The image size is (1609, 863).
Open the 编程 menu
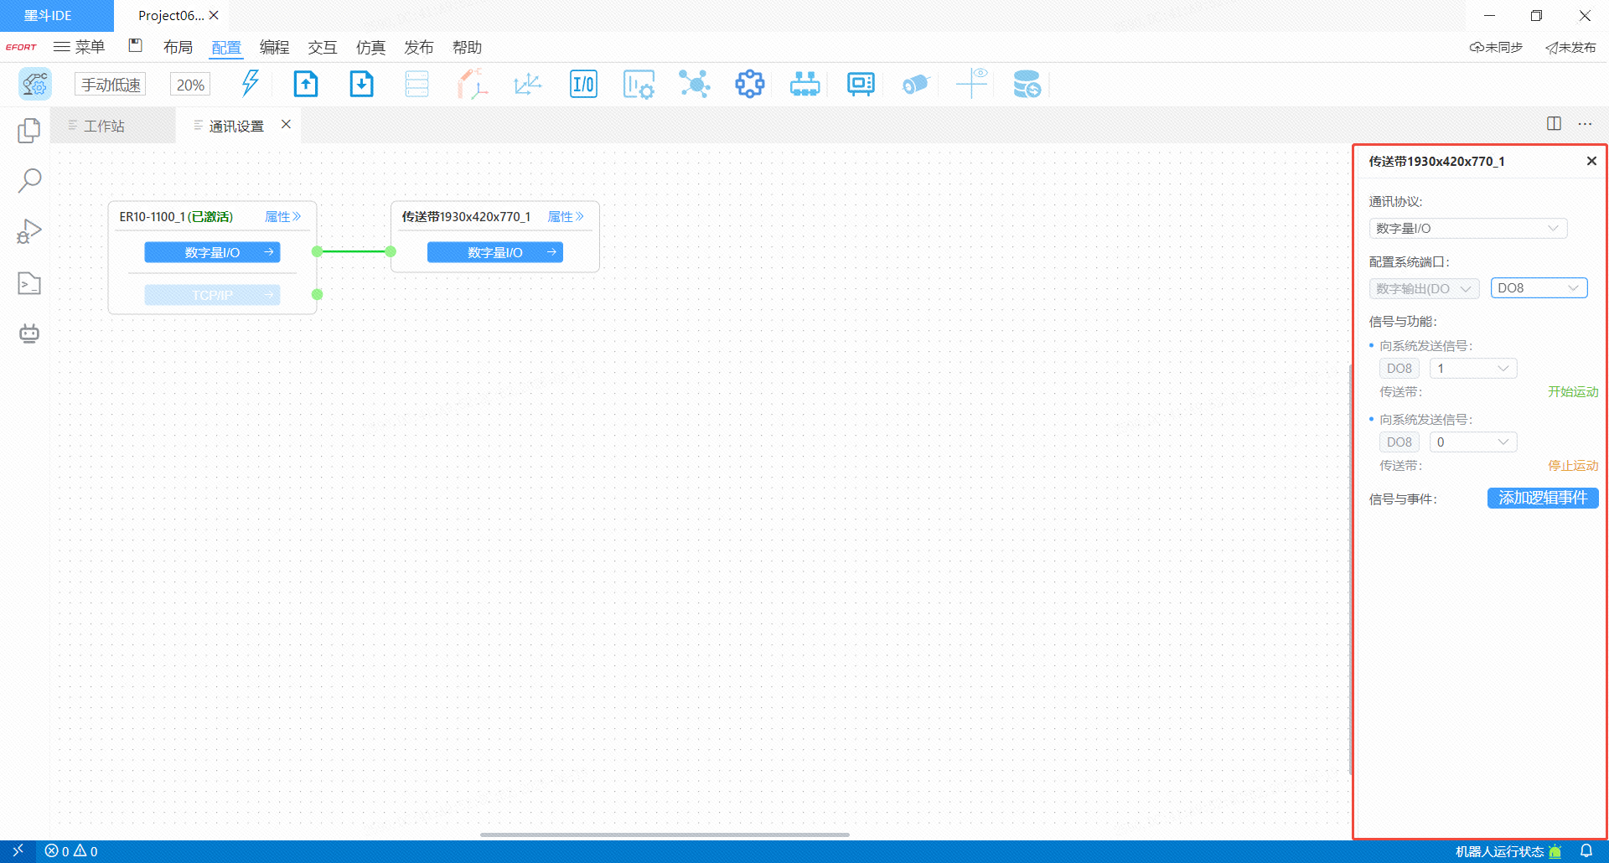point(274,48)
